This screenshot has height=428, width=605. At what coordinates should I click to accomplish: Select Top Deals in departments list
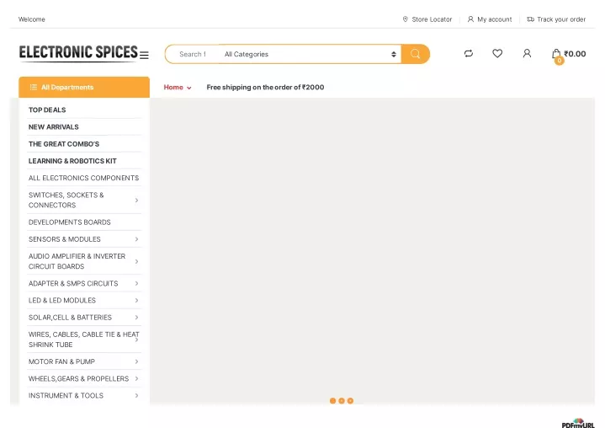47,110
